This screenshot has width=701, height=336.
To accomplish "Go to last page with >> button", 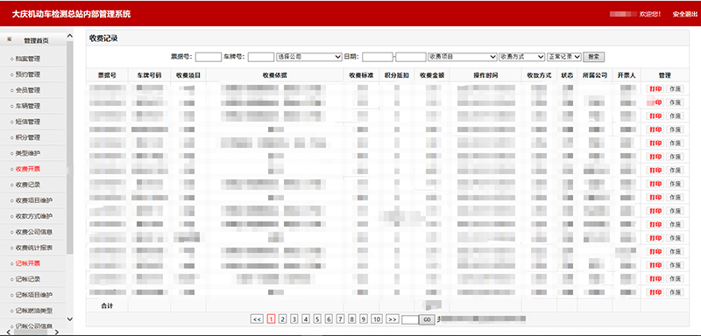I will pyautogui.click(x=392, y=319).
